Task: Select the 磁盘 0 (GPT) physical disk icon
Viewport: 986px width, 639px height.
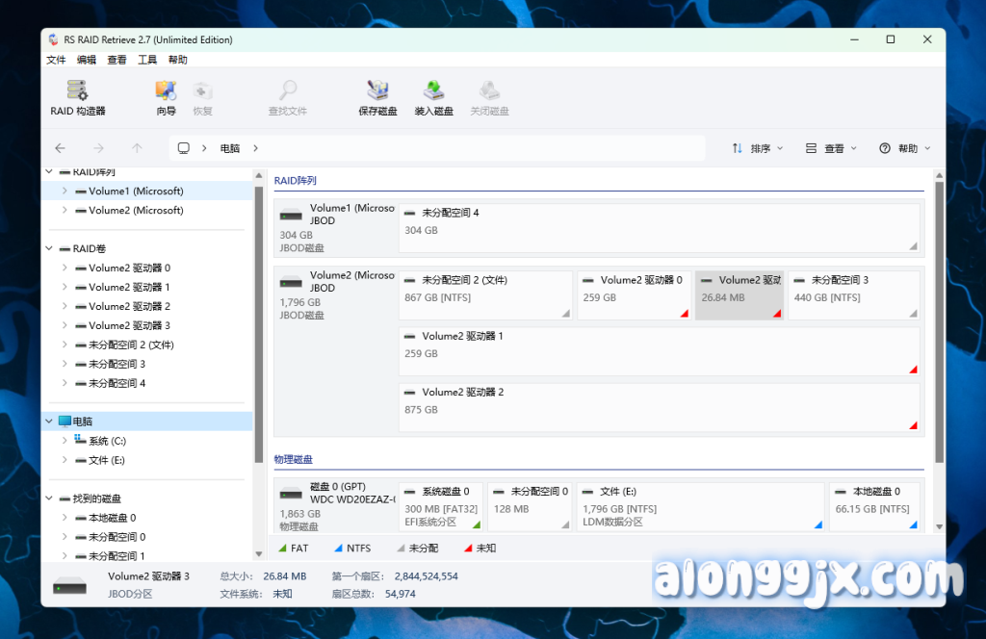Action: click(x=291, y=494)
